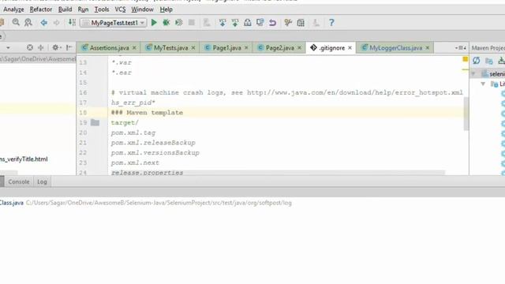This screenshot has height=284, width=505.
Task: Click the Make Project icon
Action: 72,23
